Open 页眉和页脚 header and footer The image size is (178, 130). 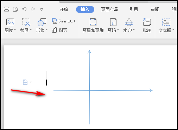(93, 26)
